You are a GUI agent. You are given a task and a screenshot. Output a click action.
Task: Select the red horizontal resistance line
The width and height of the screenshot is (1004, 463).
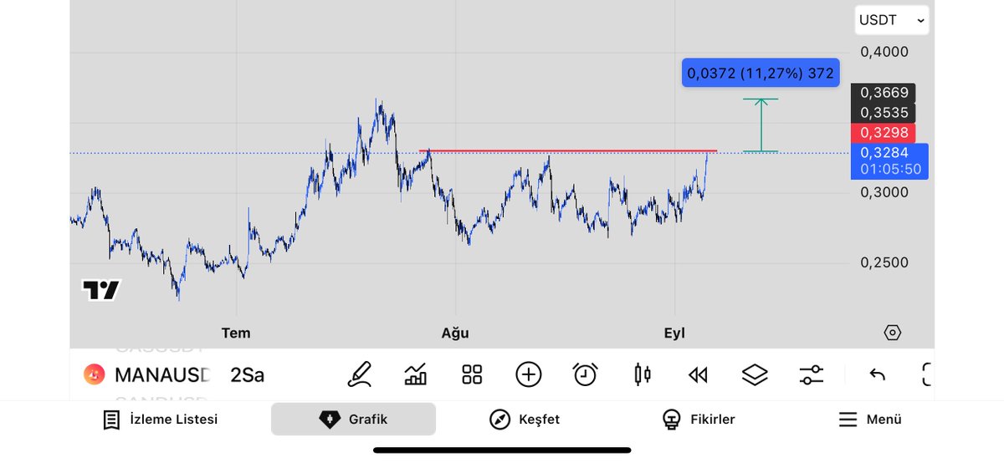[568, 150]
